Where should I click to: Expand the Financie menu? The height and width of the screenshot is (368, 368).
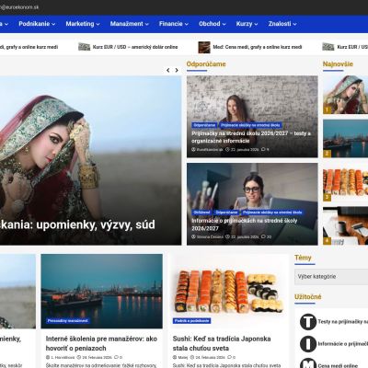(174, 24)
